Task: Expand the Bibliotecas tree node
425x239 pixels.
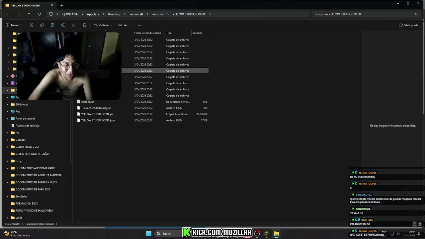Action: (7, 104)
